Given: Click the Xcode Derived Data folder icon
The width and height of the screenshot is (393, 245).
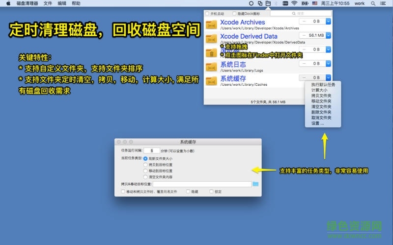Looking at the screenshot, I should tap(212, 39).
